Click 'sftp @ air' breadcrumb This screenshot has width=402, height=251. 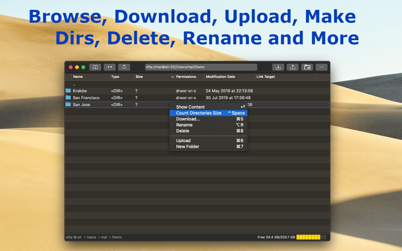click(x=74, y=237)
